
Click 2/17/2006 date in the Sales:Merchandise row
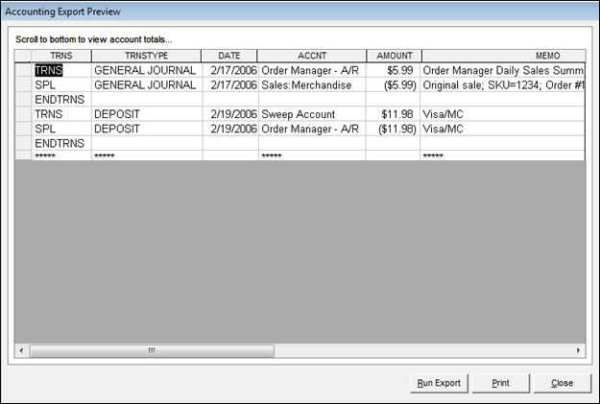[230, 85]
